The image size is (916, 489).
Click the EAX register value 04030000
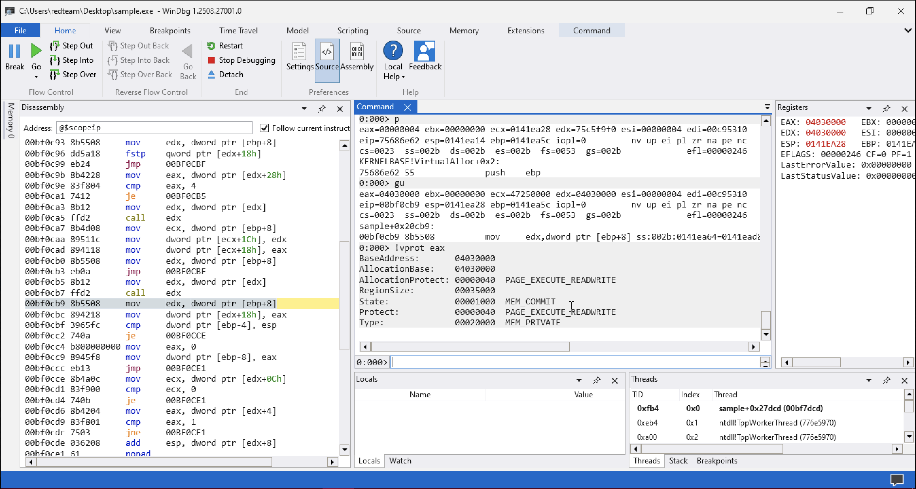coord(826,122)
